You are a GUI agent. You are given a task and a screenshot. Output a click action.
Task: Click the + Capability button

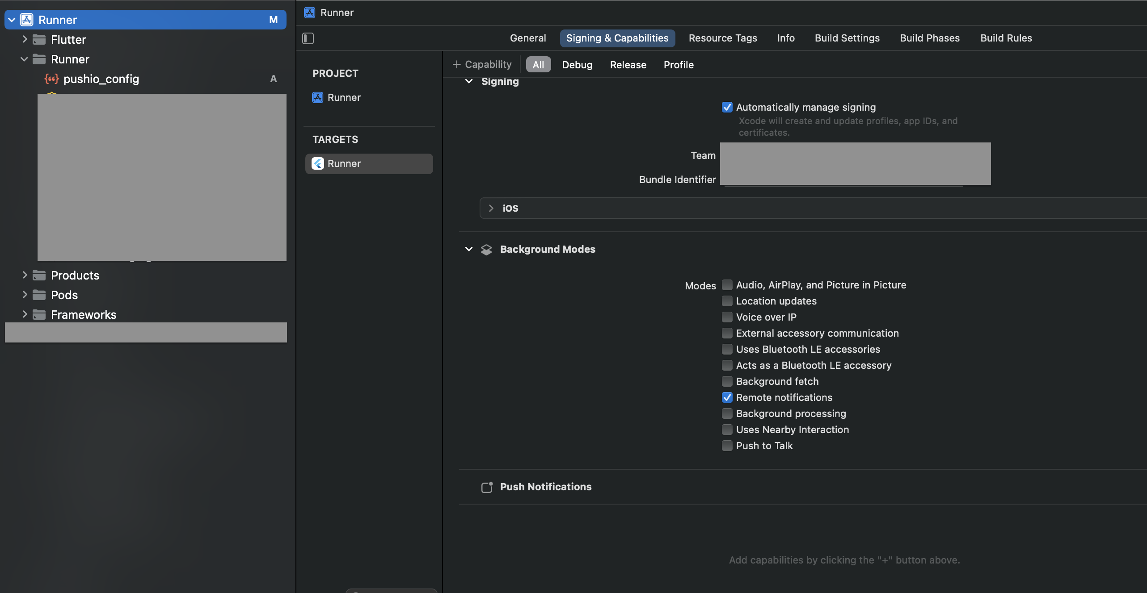[x=482, y=64]
